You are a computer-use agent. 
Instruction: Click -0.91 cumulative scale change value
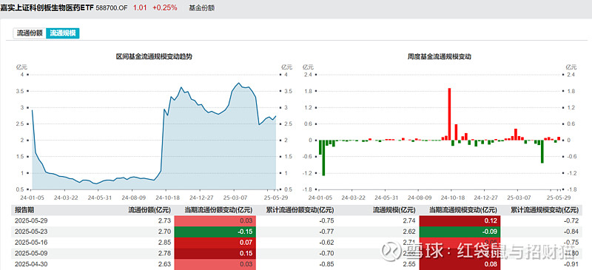click(x=571, y=263)
